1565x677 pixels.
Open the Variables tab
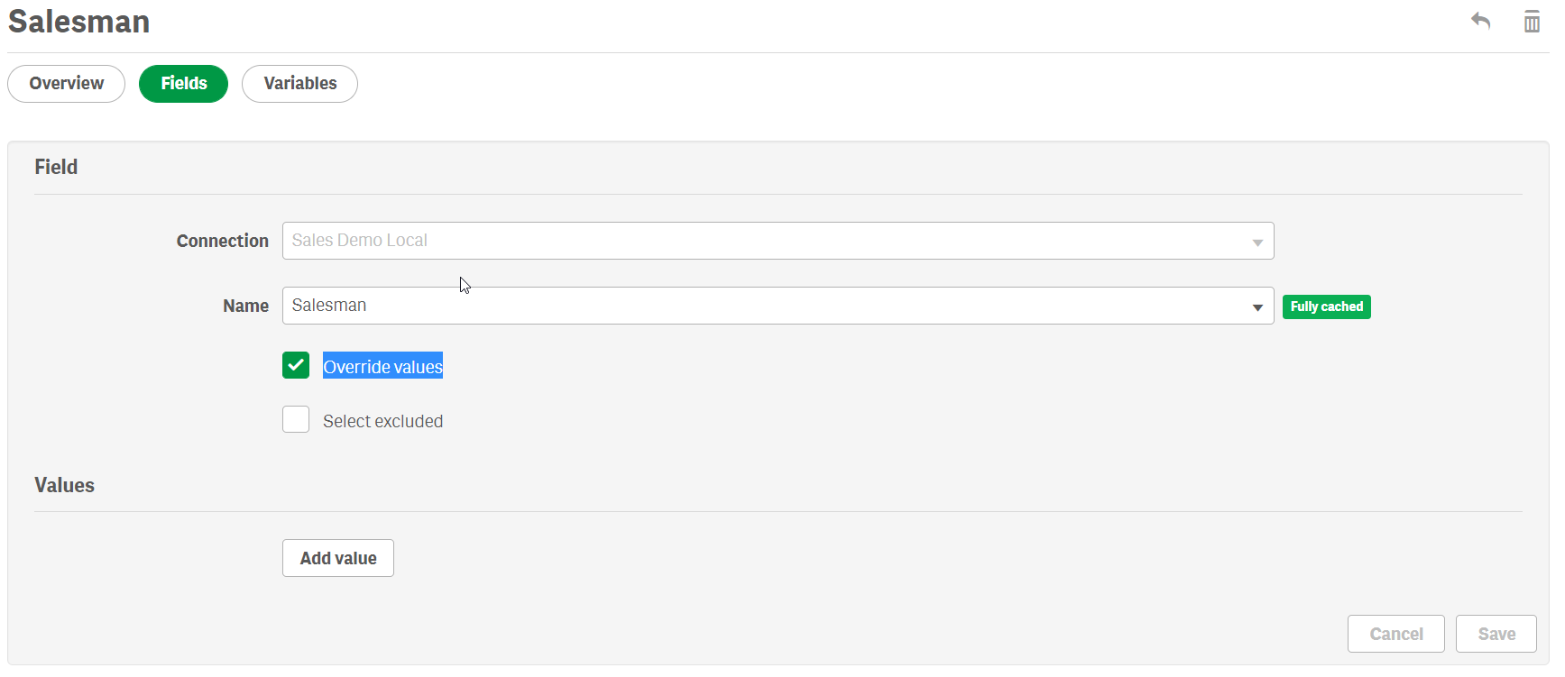pyautogui.click(x=299, y=84)
